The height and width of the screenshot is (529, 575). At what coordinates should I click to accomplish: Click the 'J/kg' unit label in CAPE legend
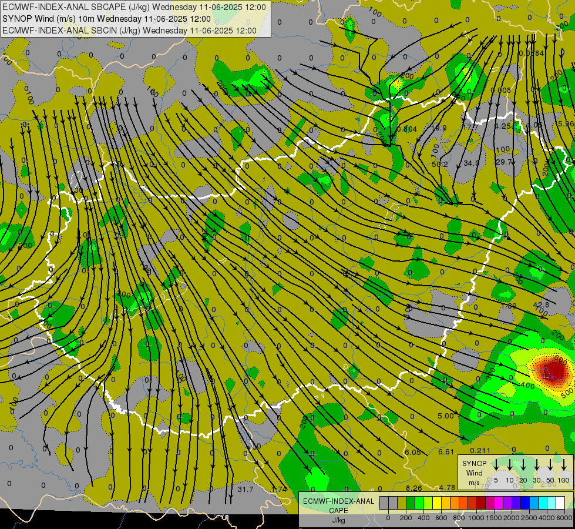click(338, 520)
